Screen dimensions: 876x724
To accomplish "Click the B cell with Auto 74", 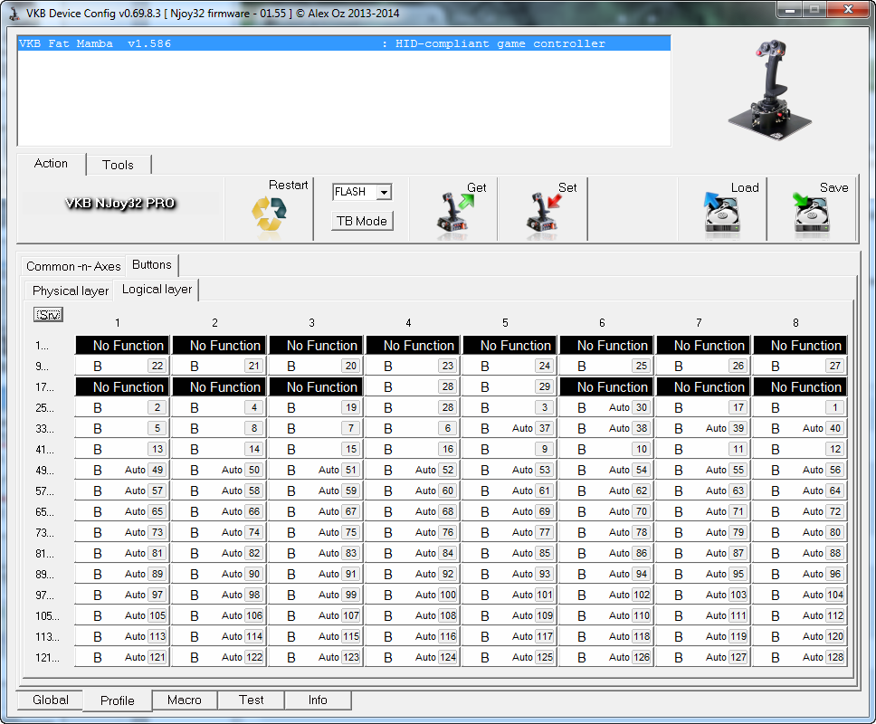I will [x=219, y=532].
